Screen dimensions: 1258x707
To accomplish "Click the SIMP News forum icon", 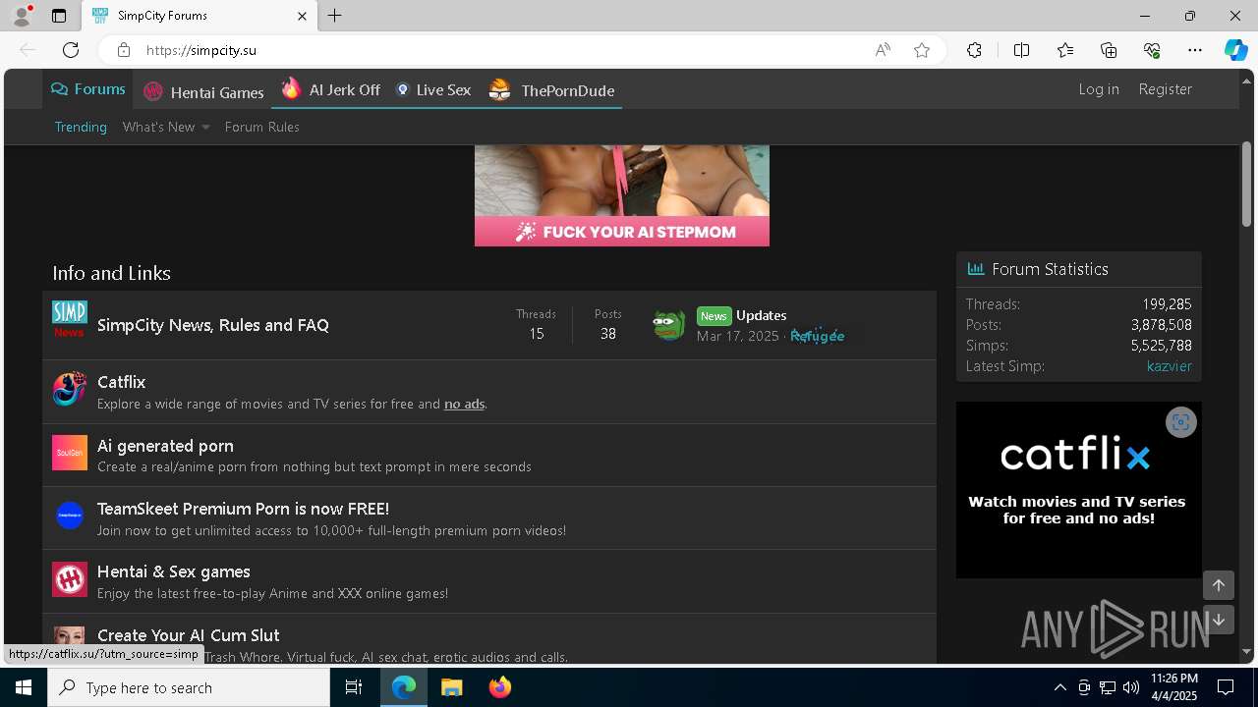I will [70, 319].
